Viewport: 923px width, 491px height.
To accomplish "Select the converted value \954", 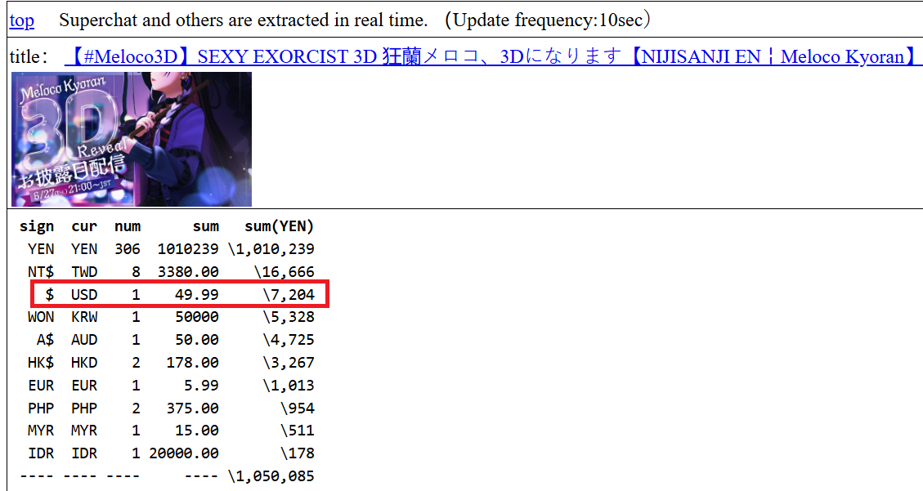I will [297, 408].
